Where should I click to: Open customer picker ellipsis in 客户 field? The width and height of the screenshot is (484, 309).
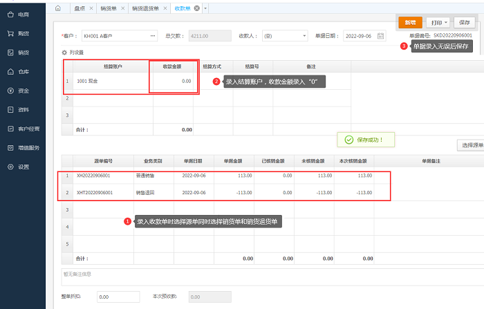coord(153,35)
